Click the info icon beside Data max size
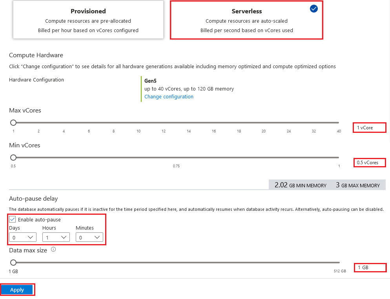 coord(53,249)
